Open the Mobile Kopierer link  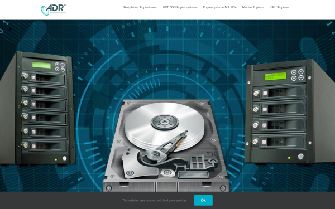tap(253, 7)
